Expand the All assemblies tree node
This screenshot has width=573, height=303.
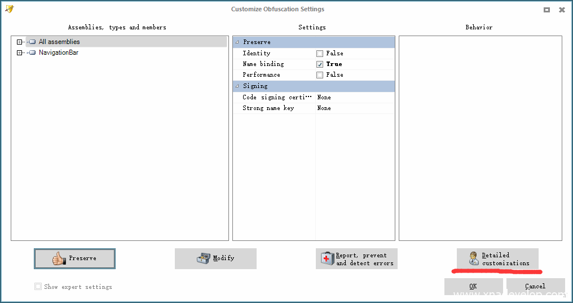pos(20,42)
